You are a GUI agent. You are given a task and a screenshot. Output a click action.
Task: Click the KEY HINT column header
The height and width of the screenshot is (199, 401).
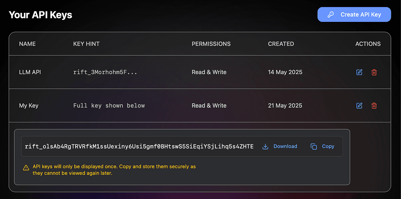87,44
